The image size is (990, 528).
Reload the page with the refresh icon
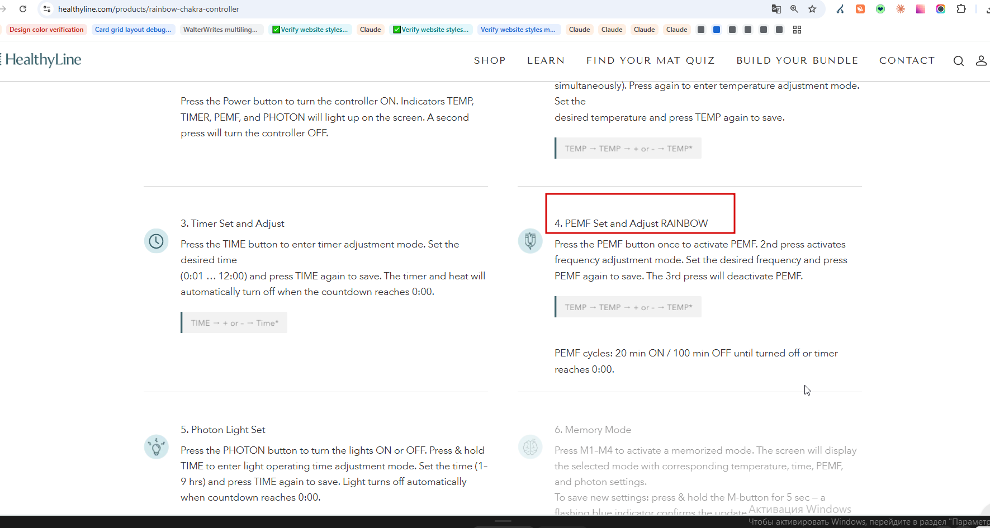(23, 9)
